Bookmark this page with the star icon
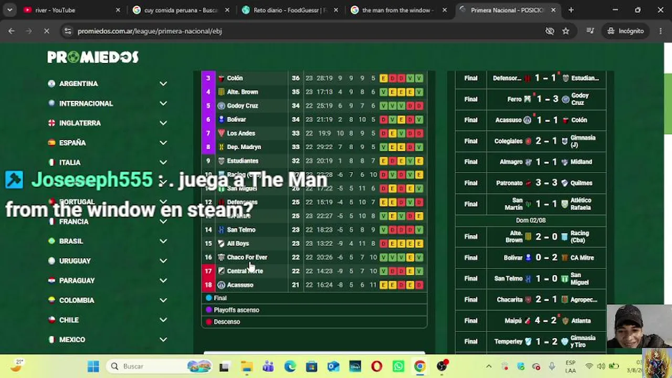672x378 pixels. point(565,31)
